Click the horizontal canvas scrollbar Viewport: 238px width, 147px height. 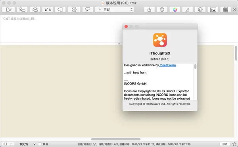pos(116,139)
